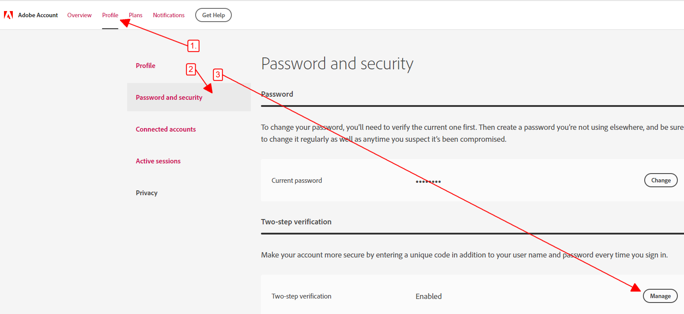Viewport: 684px width, 314px height.
Task: Click the Enabled status text
Action: tap(428, 296)
